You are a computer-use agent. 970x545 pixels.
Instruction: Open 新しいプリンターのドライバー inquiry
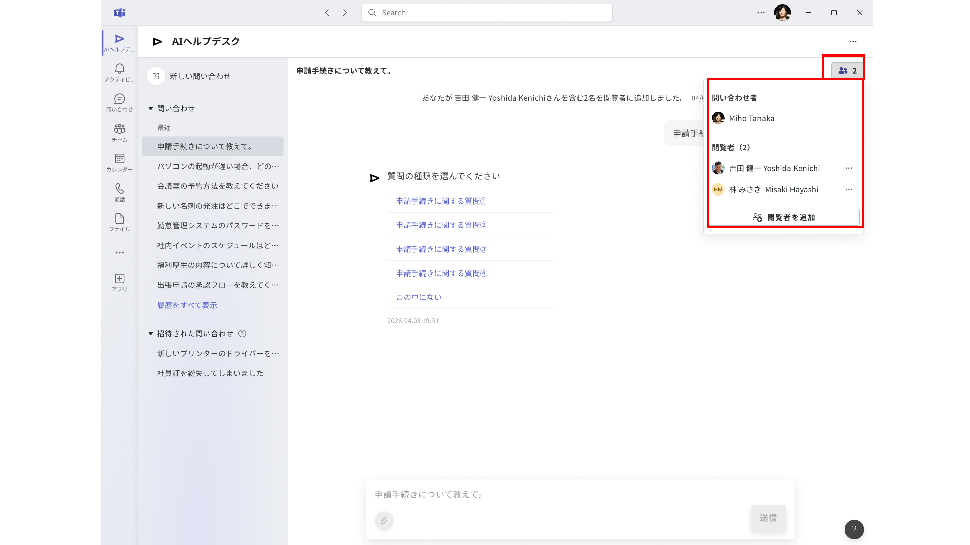[213, 354]
